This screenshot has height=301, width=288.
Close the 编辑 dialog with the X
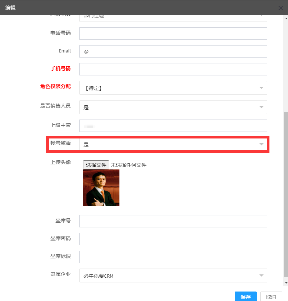pos(280,8)
